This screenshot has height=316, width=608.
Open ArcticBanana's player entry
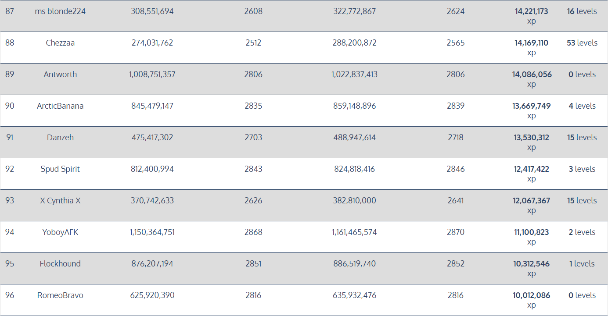point(60,106)
